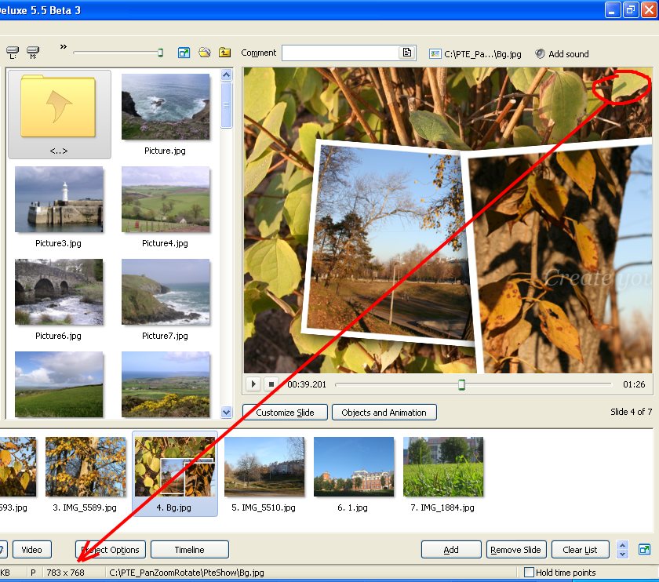Go up one folder level icon
This screenshot has width=659, height=582.
point(225,53)
